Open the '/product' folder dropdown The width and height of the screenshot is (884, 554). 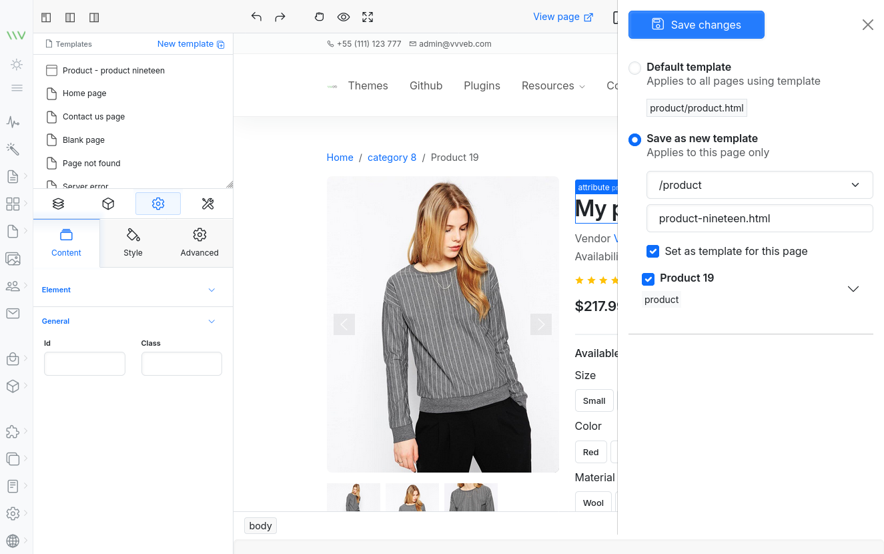855,185
